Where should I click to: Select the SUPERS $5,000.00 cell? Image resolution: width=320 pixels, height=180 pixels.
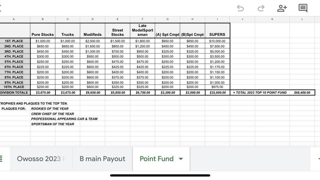(217, 51)
